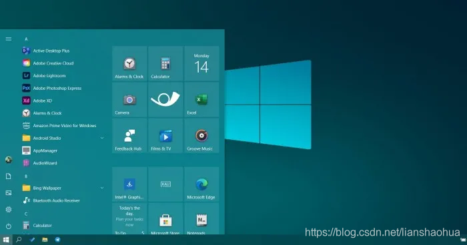Open the Bing Wallpaper folder entry
The height and width of the screenshot is (245, 467).
point(63,188)
